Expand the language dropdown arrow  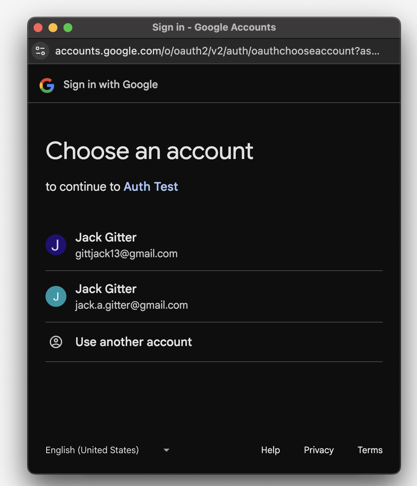coord(166,450)
